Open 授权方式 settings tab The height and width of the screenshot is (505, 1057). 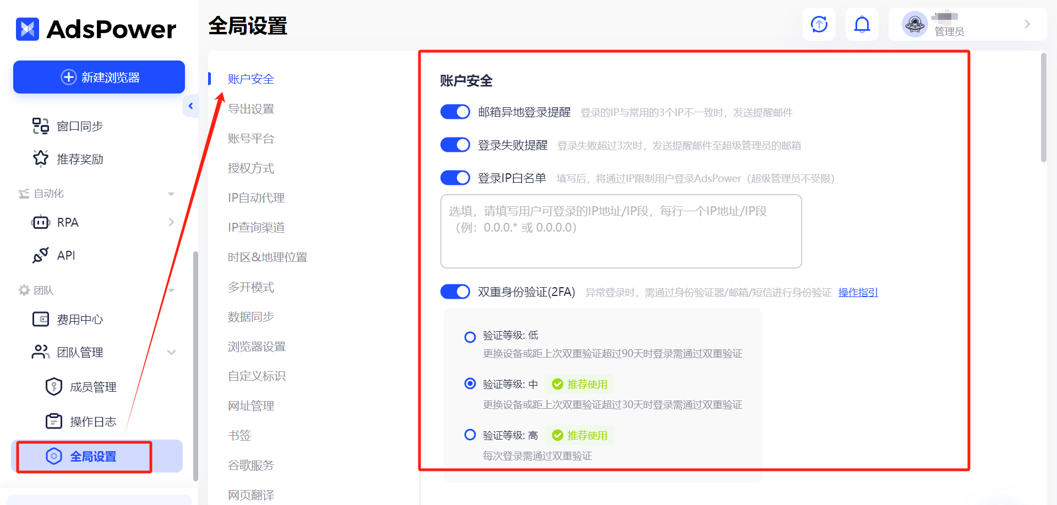(251, 168)
